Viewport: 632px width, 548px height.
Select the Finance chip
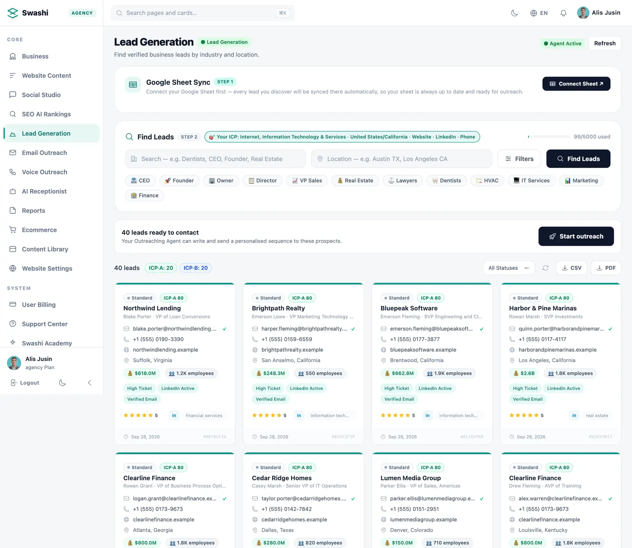coord(145,195)
